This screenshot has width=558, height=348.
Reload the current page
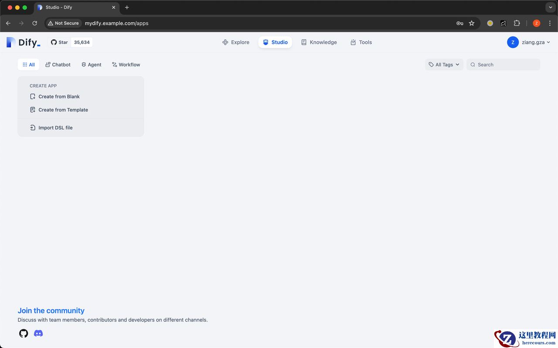pos(35,23)
